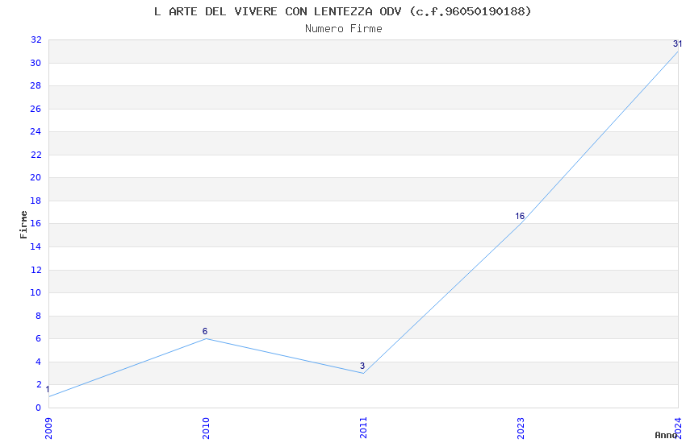Click the x-axis year label 2009
Image resolution: width=686 pixels, height=443 pixels.
(48, 429)
